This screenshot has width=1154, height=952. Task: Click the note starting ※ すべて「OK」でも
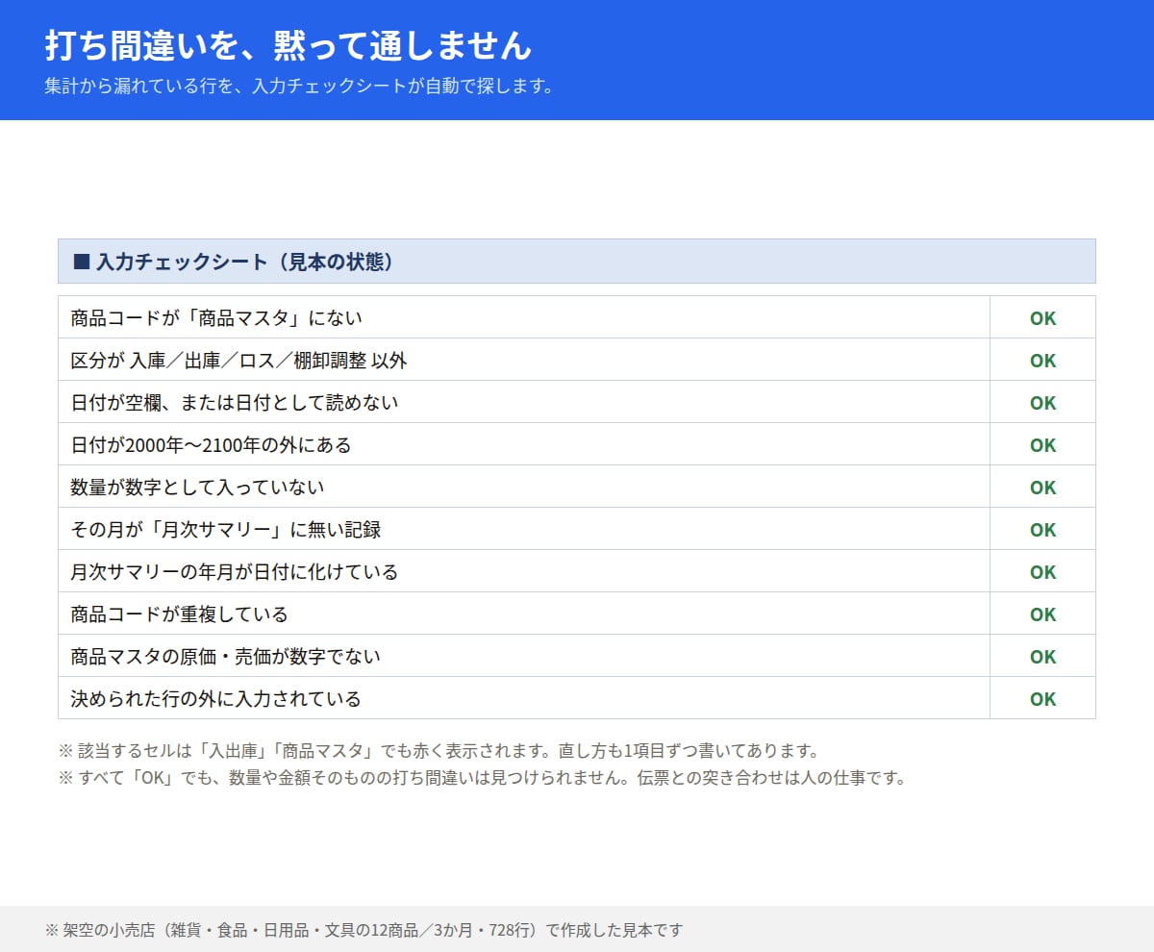click(483, 778)
